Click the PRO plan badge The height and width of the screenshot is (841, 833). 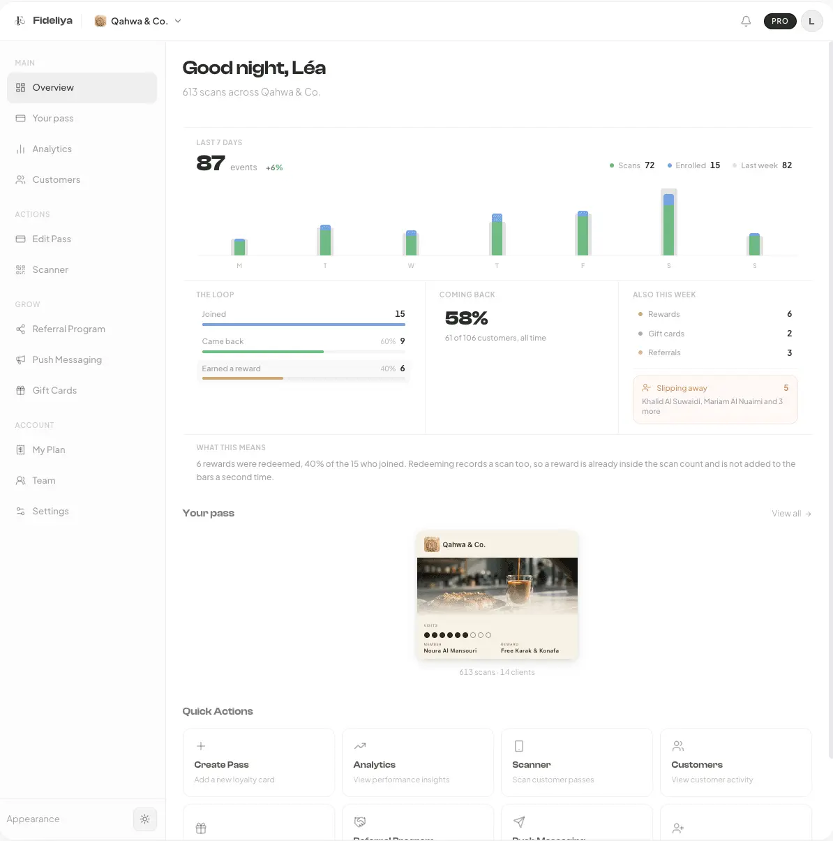coord(780,21)
